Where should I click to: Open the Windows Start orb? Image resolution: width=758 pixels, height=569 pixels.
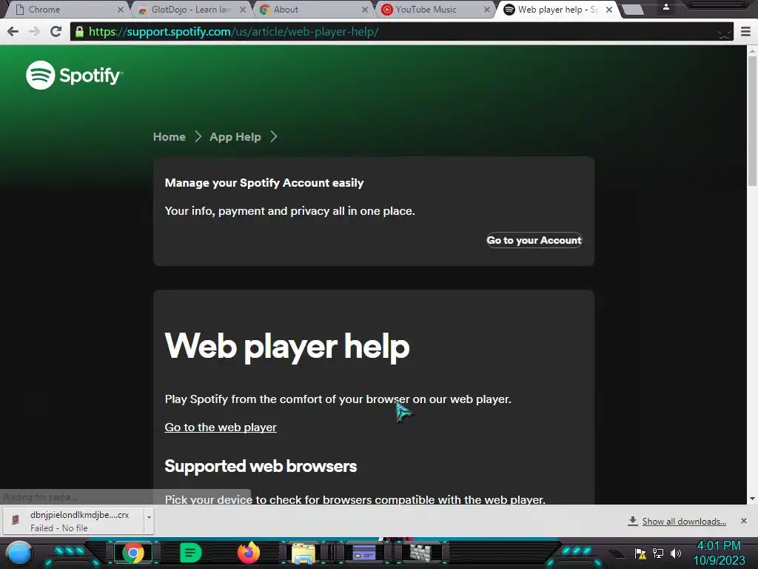point(19,553)
